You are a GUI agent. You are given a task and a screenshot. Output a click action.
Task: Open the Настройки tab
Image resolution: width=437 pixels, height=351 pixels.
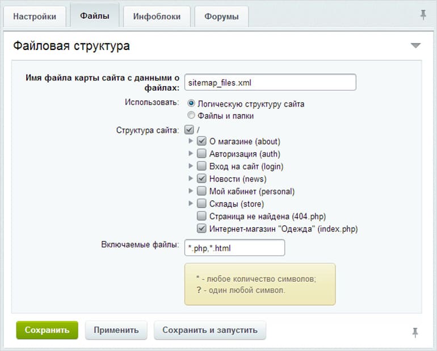click(35, 16)
